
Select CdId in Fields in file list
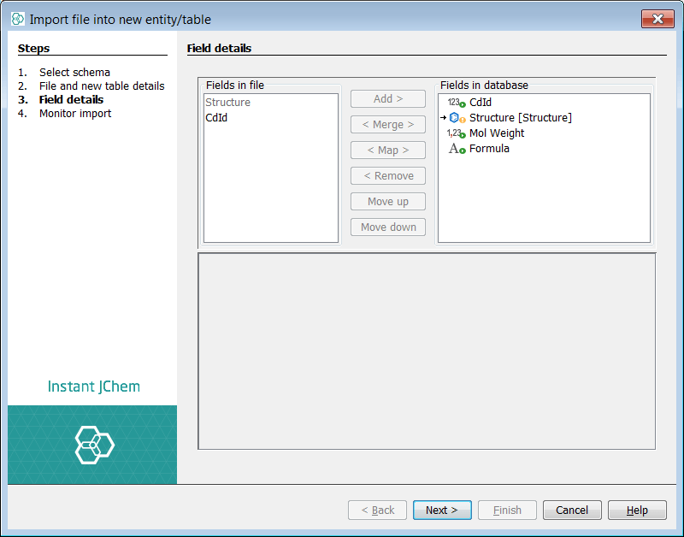216,118
